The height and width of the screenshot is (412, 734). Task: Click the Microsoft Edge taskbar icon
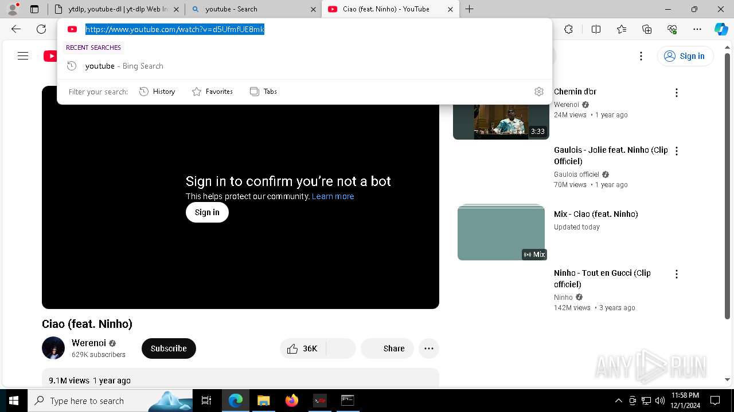(x=236, y=401)
